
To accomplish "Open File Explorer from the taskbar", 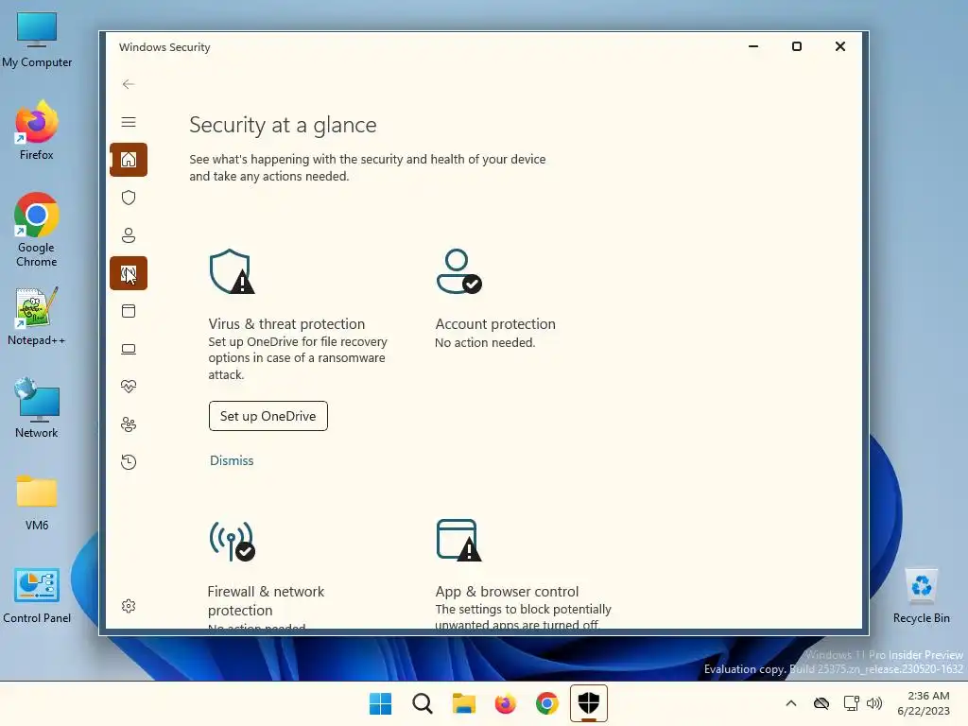I will (463, 703).
